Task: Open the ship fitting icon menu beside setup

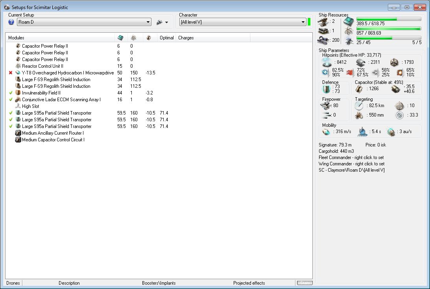Action: click(162, 22)
